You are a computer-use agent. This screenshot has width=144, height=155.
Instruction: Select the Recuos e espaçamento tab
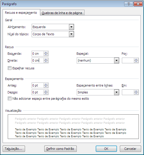pyautogui.click(x=21, y=13)
